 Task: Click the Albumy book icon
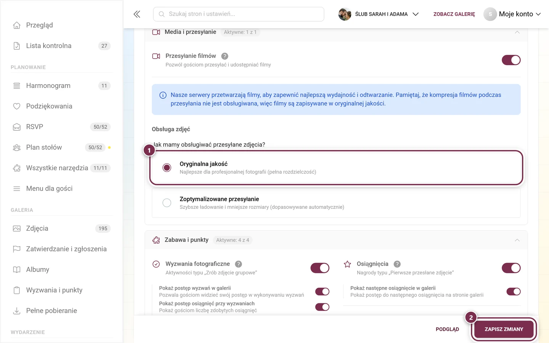[17, 270]
